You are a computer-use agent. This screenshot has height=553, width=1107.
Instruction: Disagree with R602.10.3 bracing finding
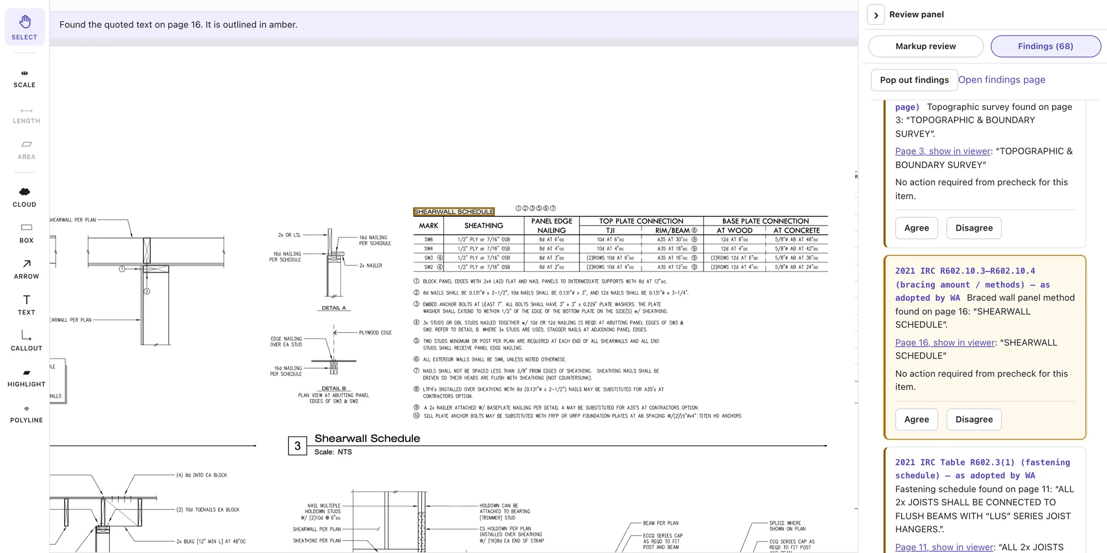point(974,419)
